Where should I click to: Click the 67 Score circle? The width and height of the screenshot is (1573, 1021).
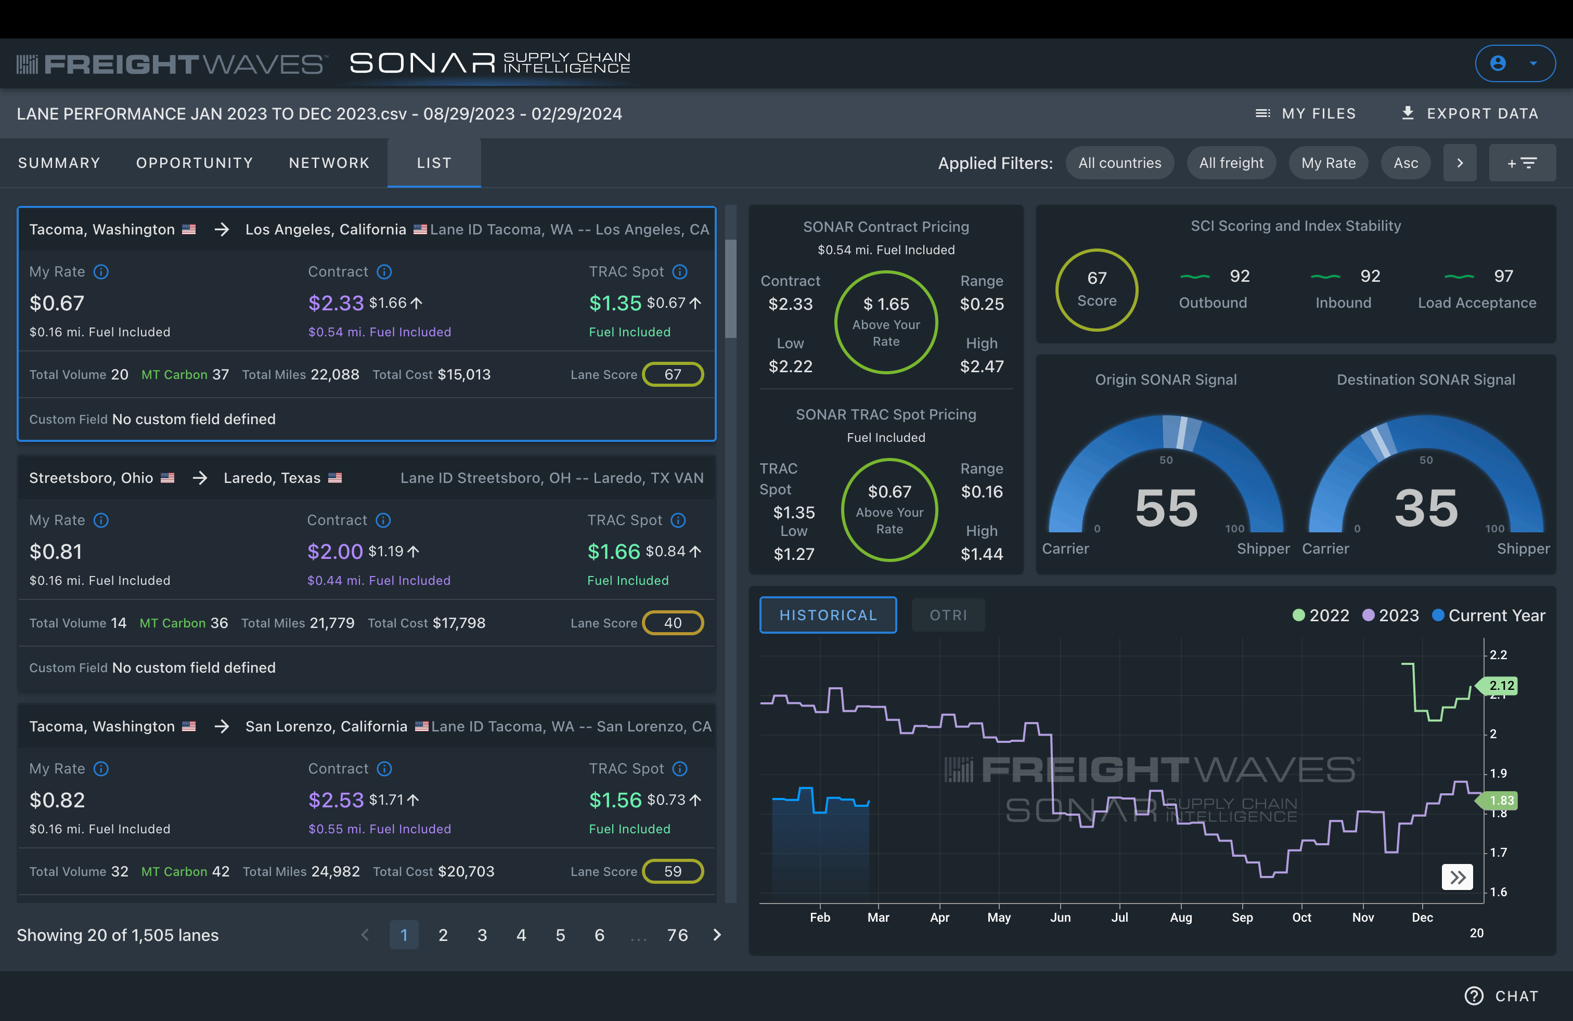(1097, 289)
